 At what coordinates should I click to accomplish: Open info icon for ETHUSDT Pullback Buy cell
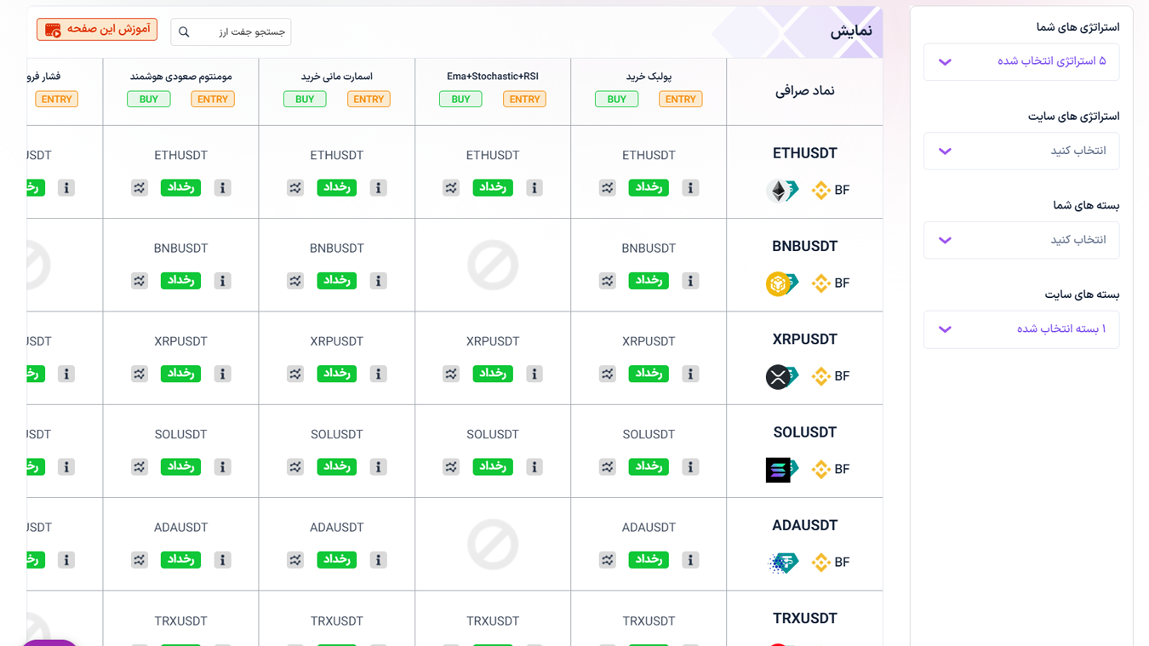(690, 188)
